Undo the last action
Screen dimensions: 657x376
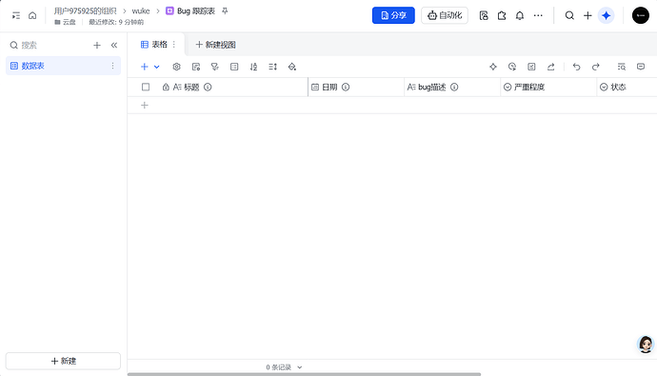pos(577,67)
